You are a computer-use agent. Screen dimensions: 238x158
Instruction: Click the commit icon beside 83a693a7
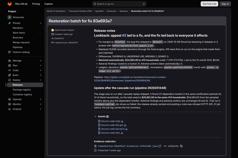pyautogui.click(x=53, y=39)
